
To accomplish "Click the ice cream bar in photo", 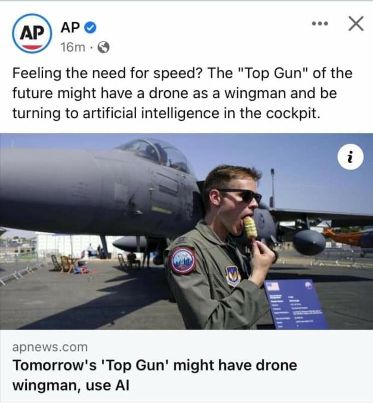I will click(250, 226).
